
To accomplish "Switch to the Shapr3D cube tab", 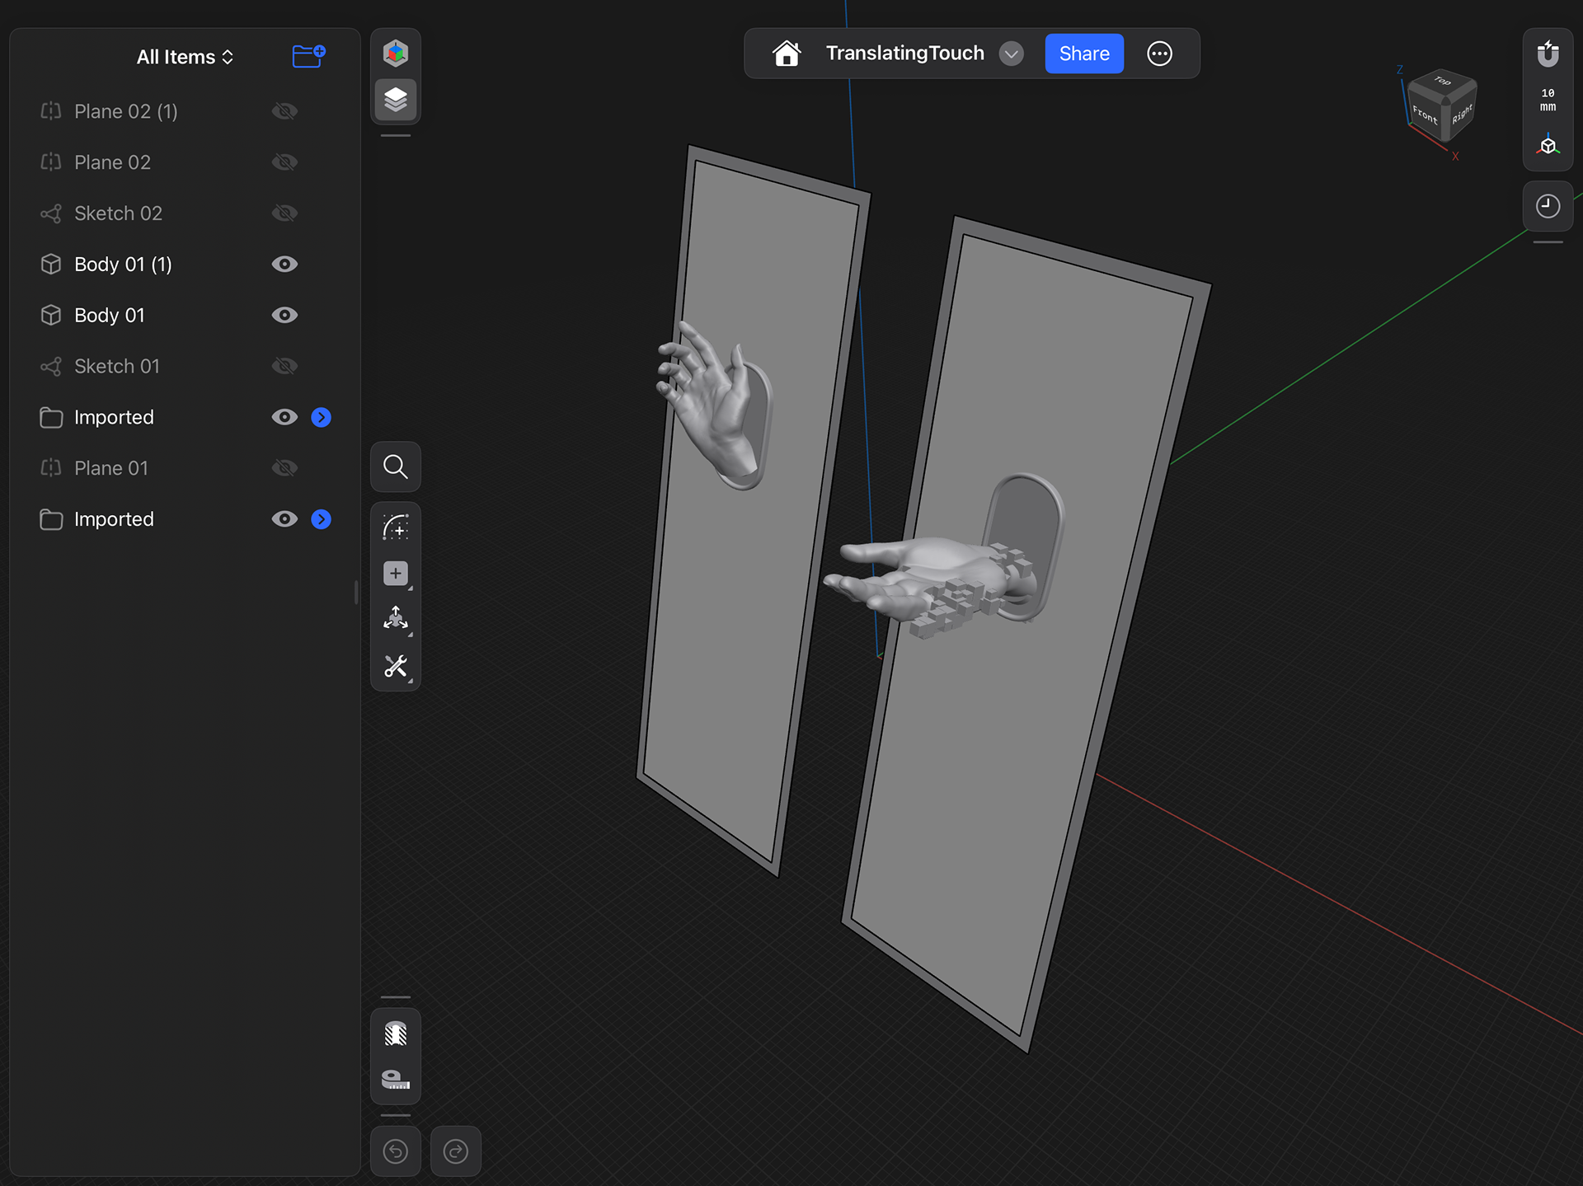I will 396,54.
